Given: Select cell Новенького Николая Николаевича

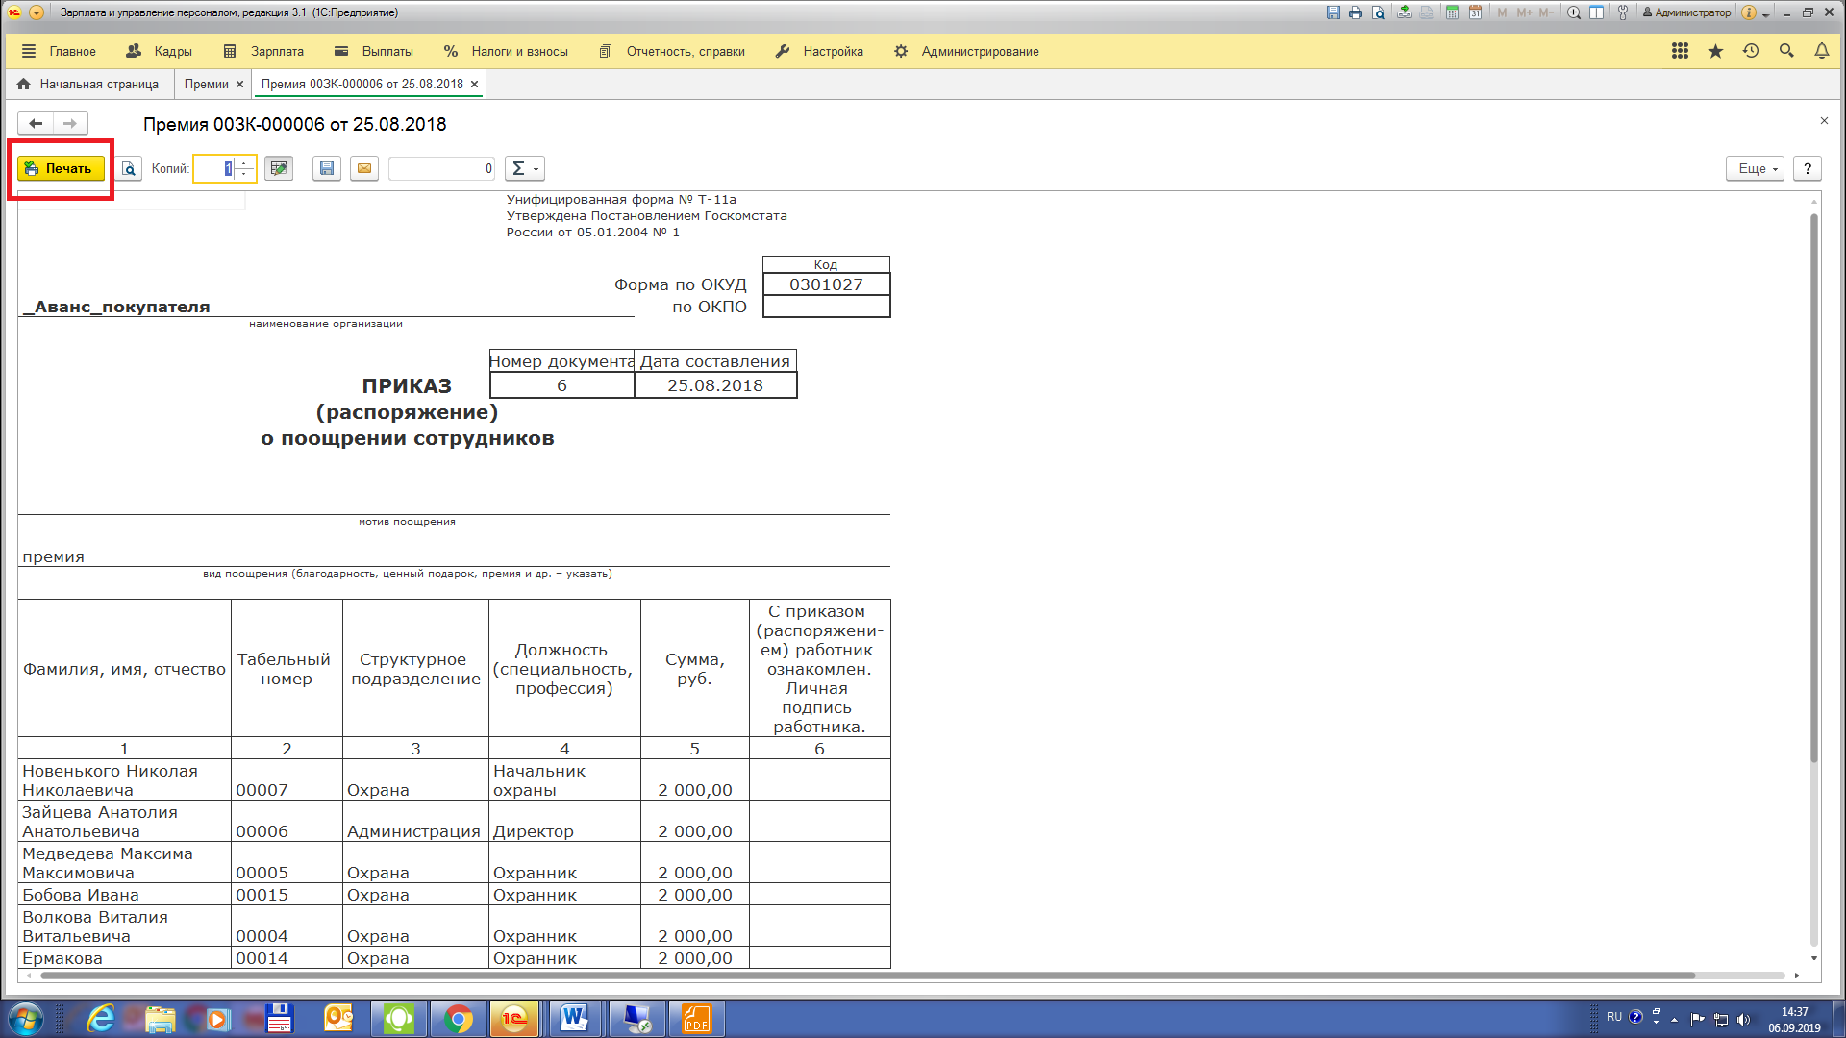Looking at the screenshot, I should point(124,780).
